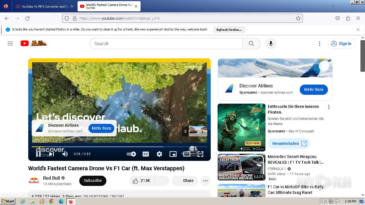Open 'F1 Car vs MotoGP Bike' video title

(296, 190)
